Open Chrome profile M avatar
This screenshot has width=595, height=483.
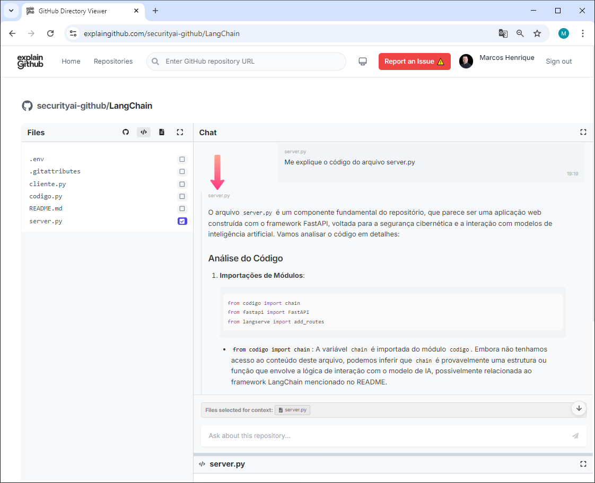tap(564, 33)
